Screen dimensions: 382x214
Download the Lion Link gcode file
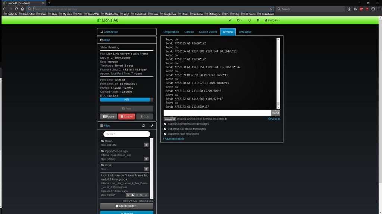pos(132,195)
